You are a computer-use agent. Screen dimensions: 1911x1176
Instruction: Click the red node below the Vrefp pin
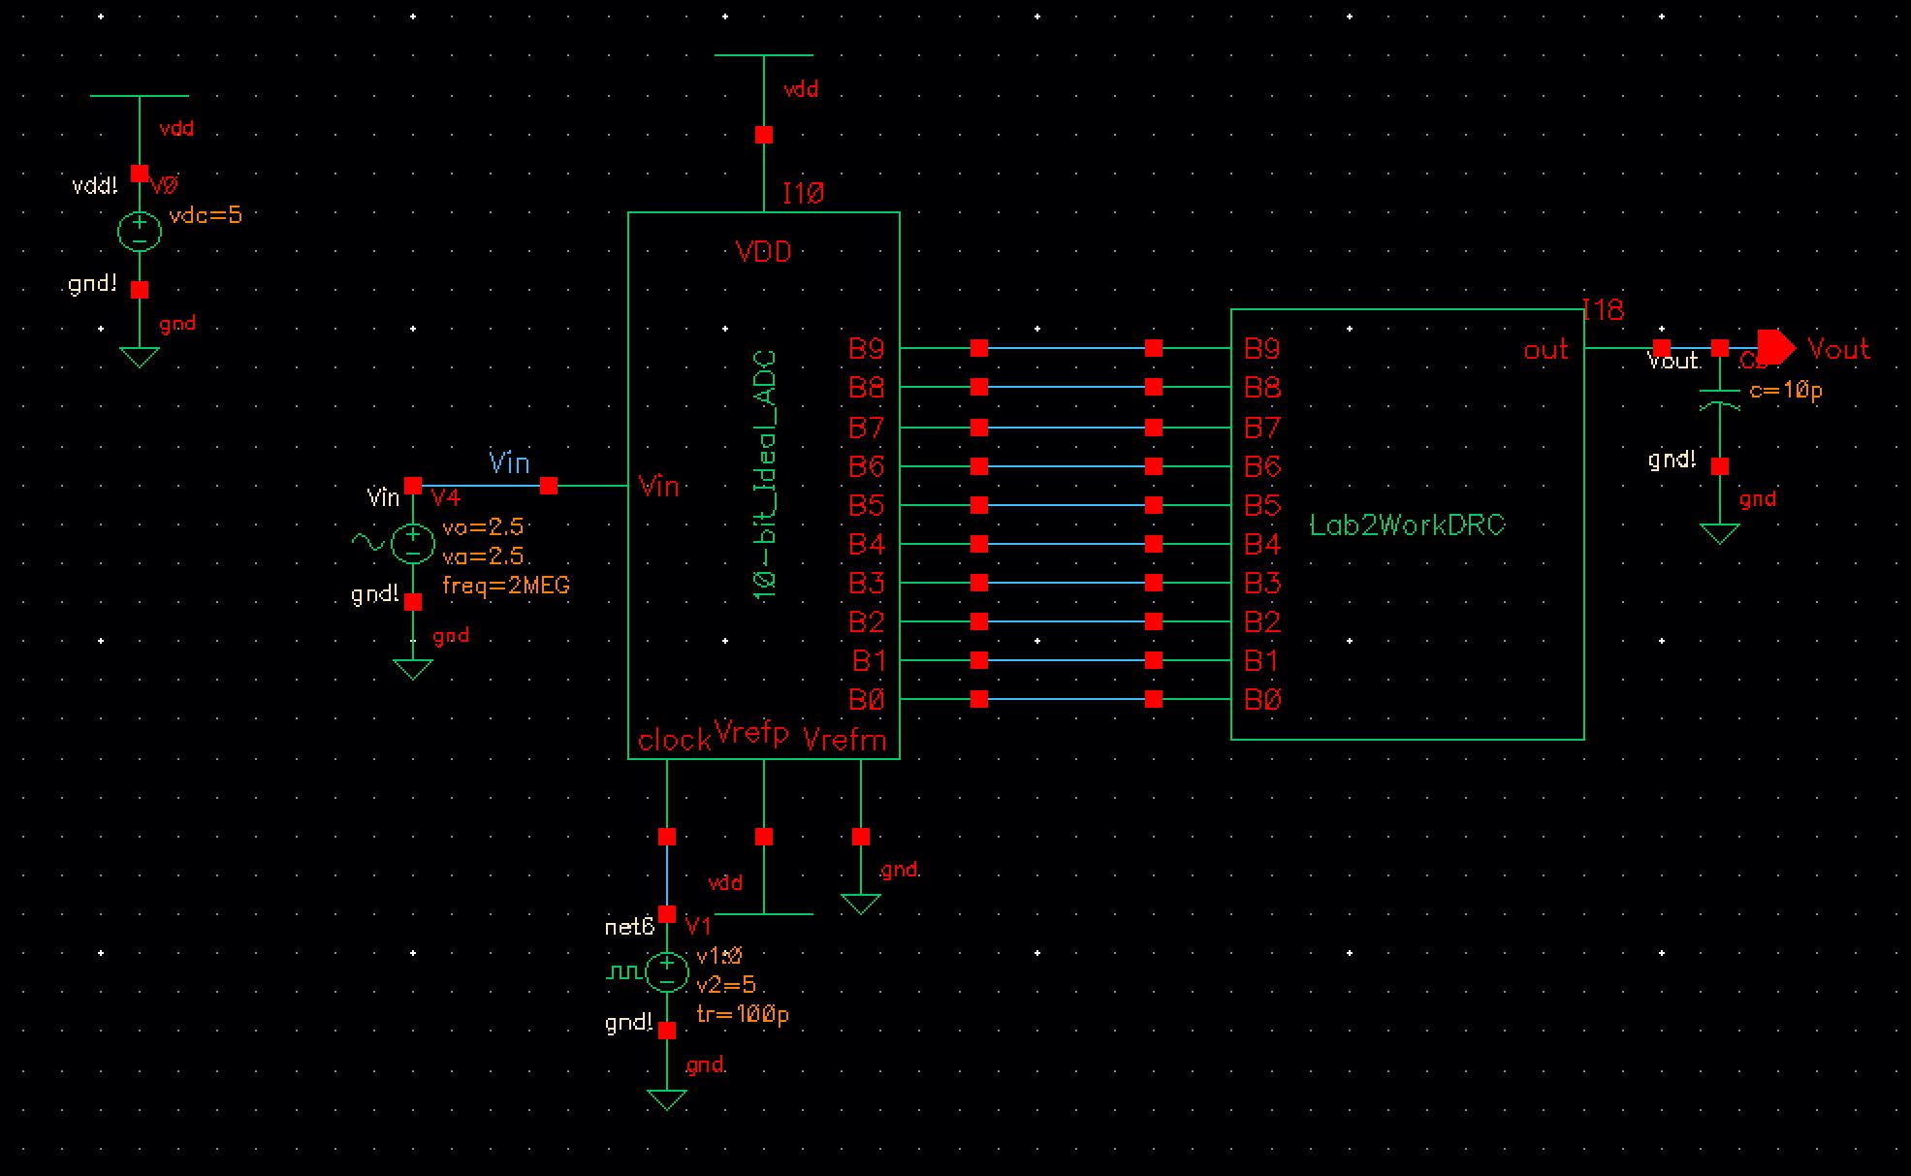coord(764,837)
